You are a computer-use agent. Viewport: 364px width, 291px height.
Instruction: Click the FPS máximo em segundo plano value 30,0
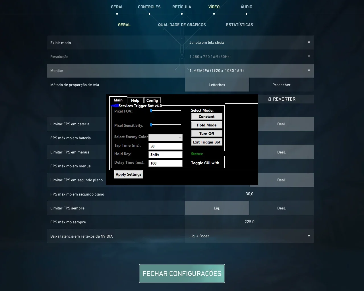click(x=249, y=194)
